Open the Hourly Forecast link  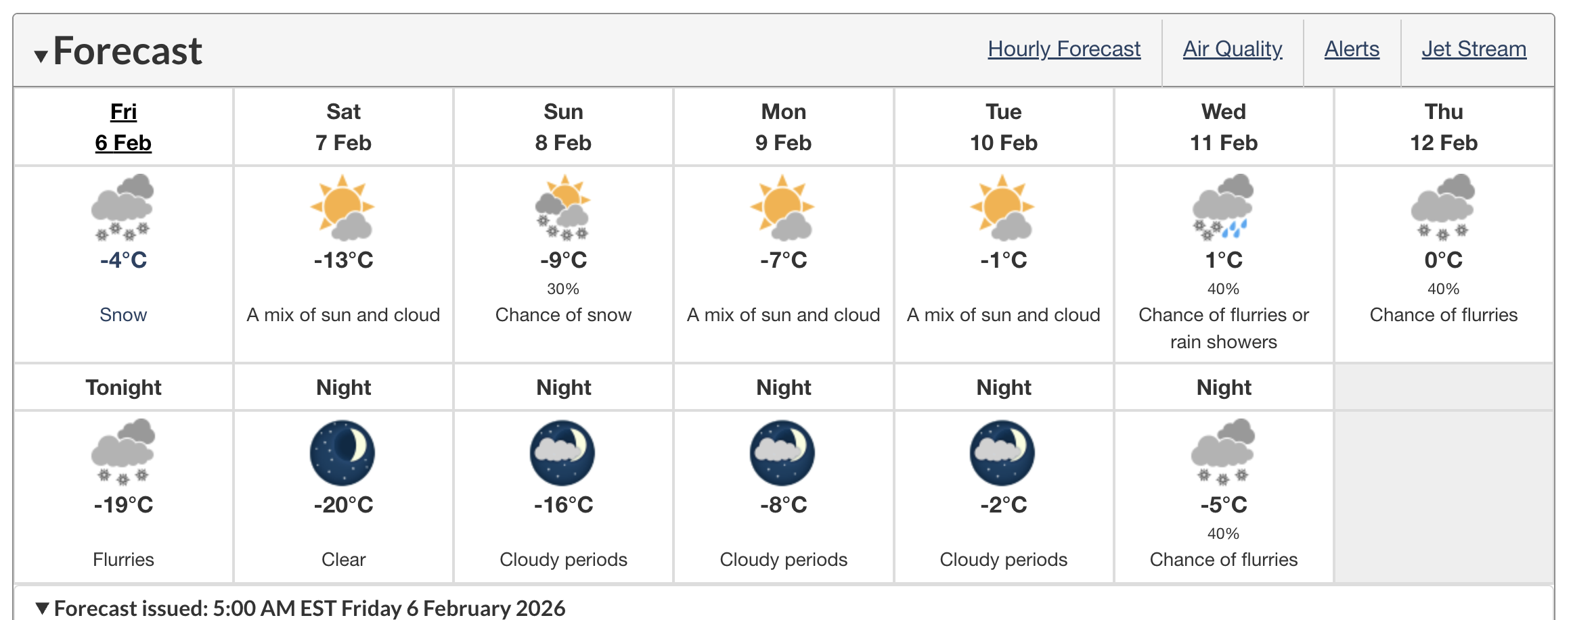(1064, 49)
